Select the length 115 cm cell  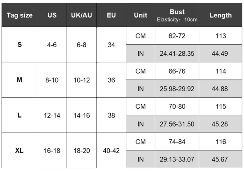[221, 106]
